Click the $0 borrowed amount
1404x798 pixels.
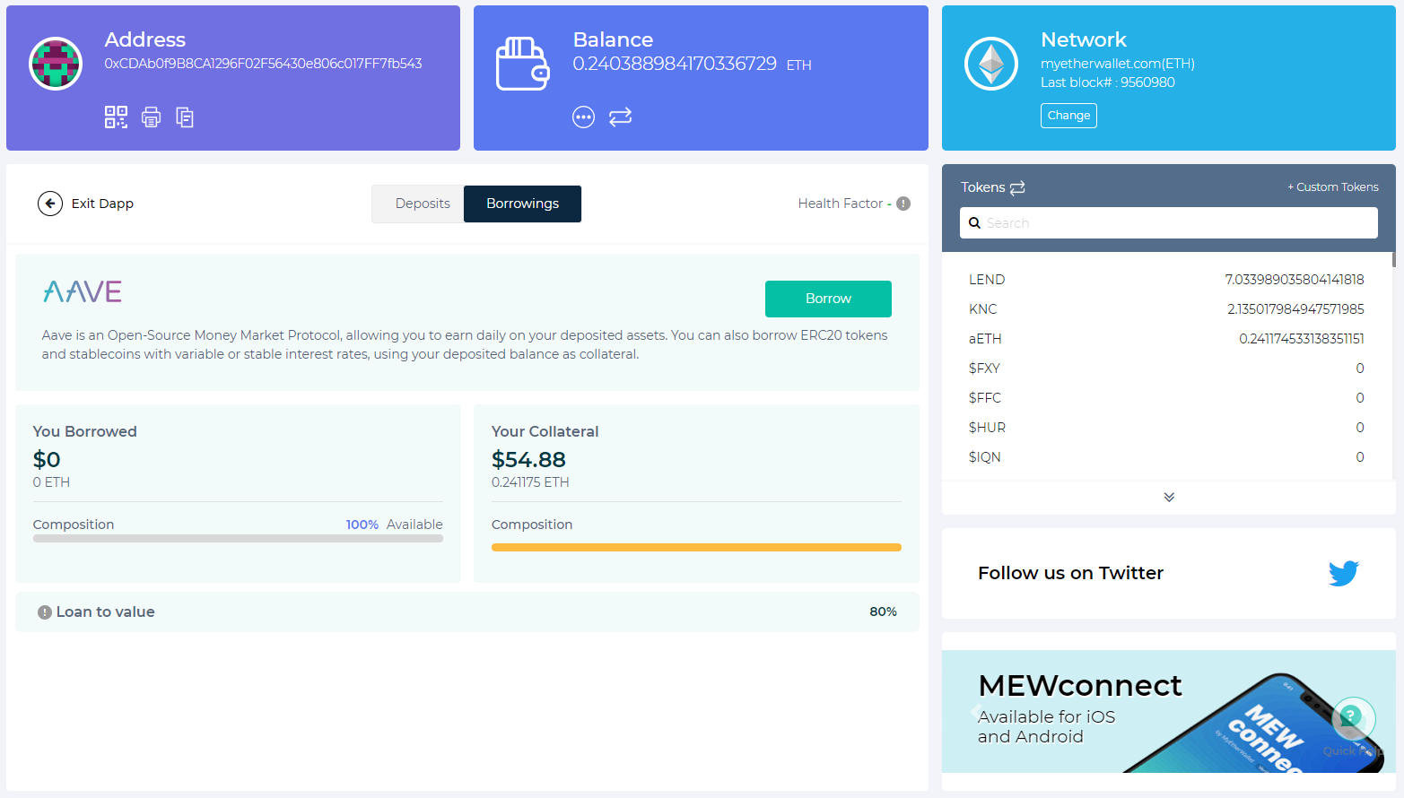pos(47,460)
